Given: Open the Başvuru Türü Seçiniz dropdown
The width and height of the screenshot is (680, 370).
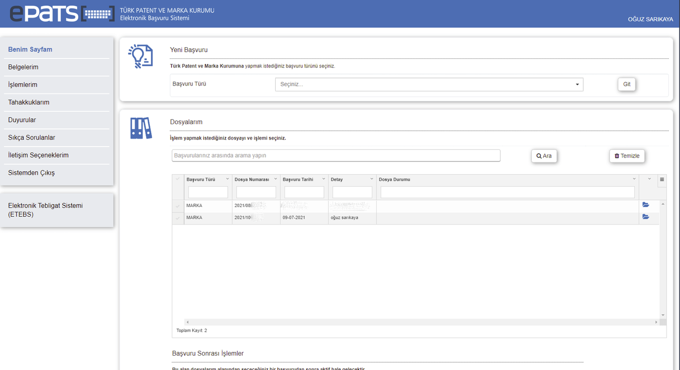Looking at the screenshot, I should [429, 84].
